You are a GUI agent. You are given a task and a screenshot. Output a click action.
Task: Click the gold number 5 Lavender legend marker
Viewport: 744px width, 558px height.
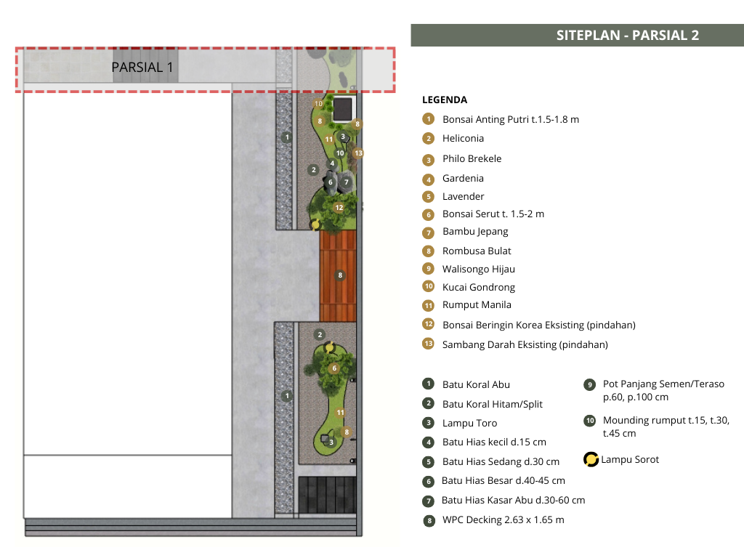coord(429,196)
